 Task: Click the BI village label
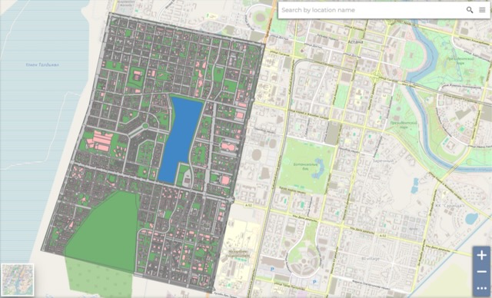(x=371, y=259)
